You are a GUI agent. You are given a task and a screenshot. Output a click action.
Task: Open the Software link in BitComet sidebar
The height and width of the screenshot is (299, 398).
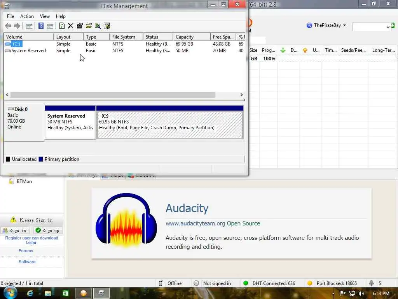[27, 262]
